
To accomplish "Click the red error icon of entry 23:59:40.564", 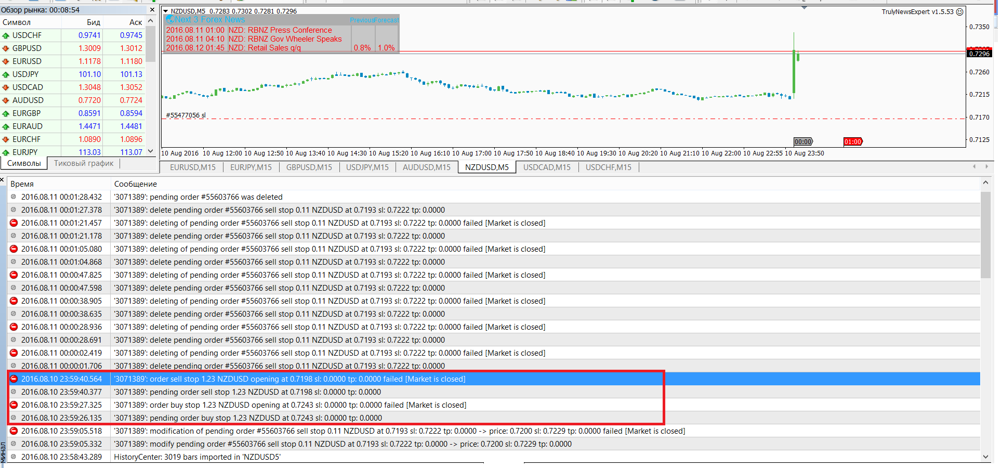I will click(x=14, y=379).
